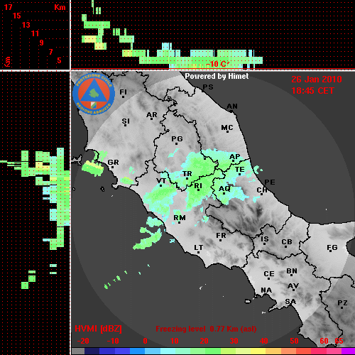
Task: Click the Powered by Himet caption
Action: [x=217, y=76]
